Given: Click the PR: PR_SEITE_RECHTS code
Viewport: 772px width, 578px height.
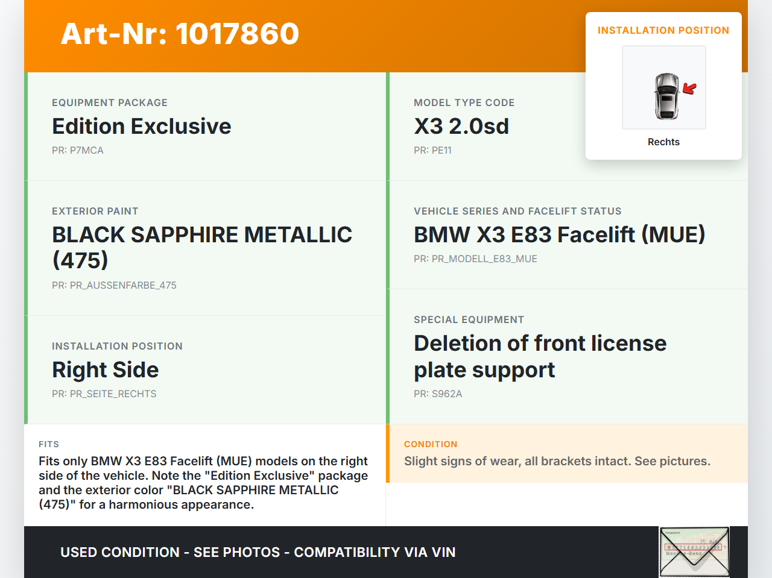Looking at the screenshot, I should pyautogui.click(x=104, y=394).
